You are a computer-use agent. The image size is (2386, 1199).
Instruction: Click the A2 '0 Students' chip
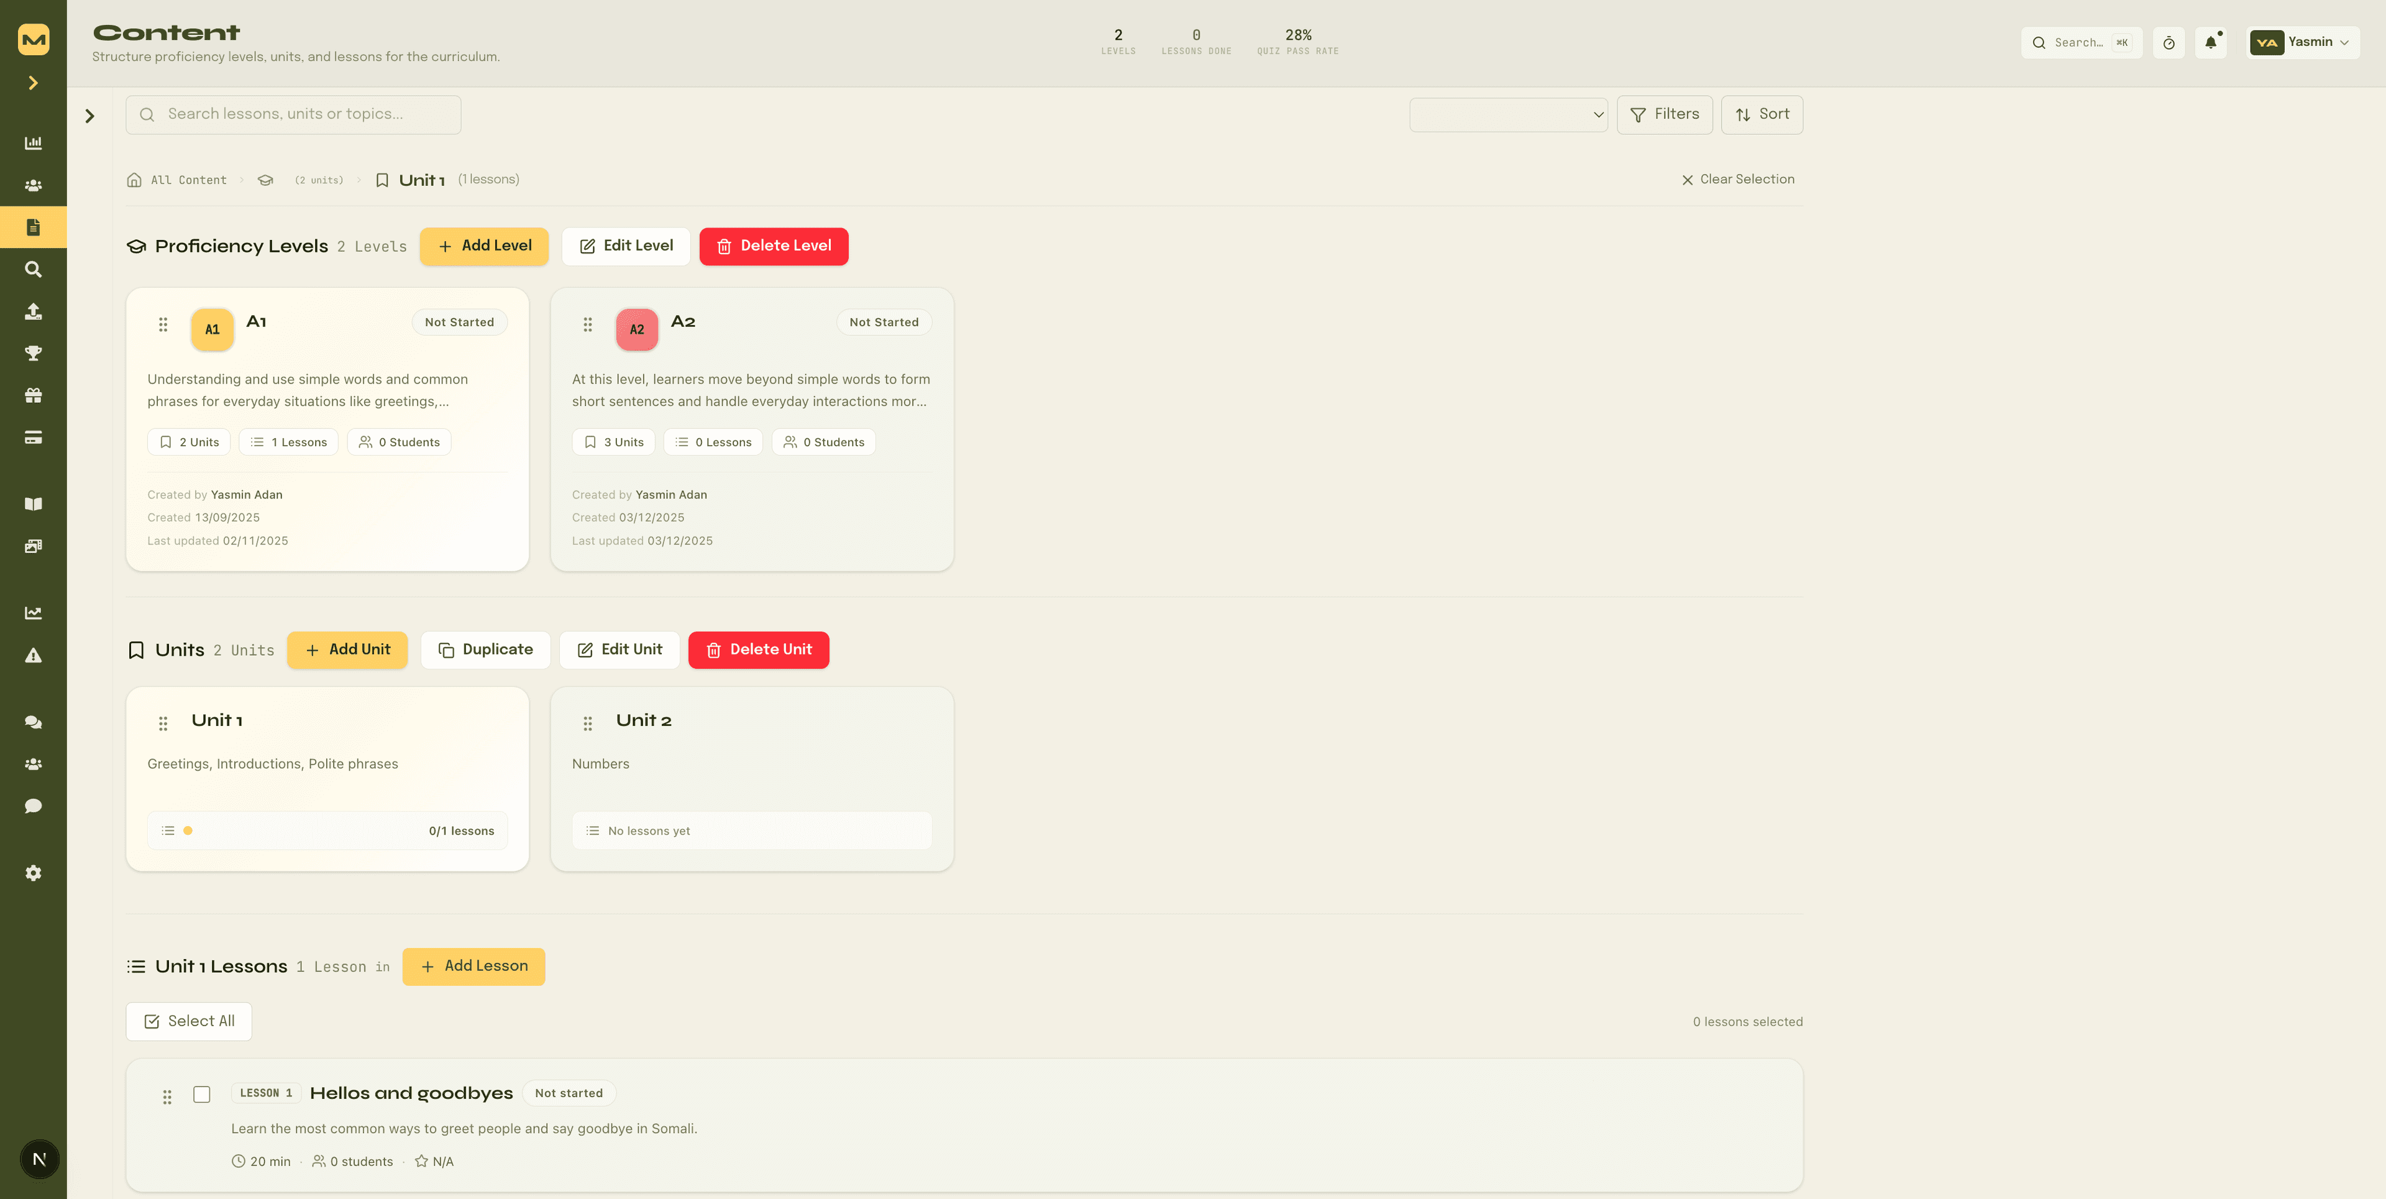pos(823,442)
